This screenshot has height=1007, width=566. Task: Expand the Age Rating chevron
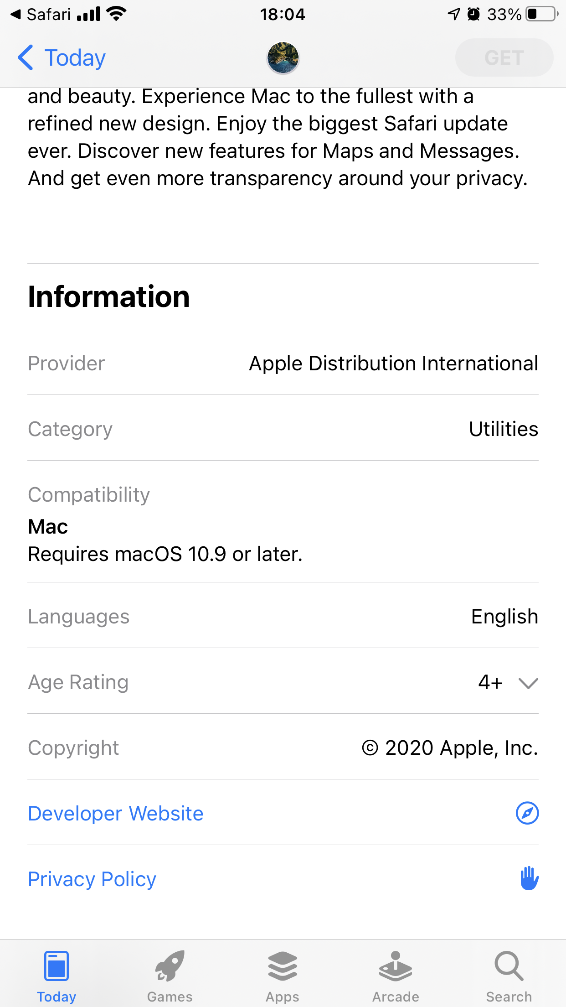(528, 683)
